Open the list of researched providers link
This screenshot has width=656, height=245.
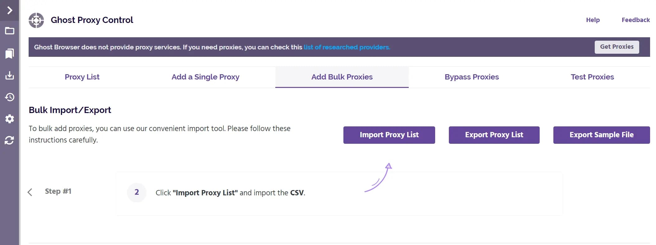pyautogui.click(x=347, y=47)
